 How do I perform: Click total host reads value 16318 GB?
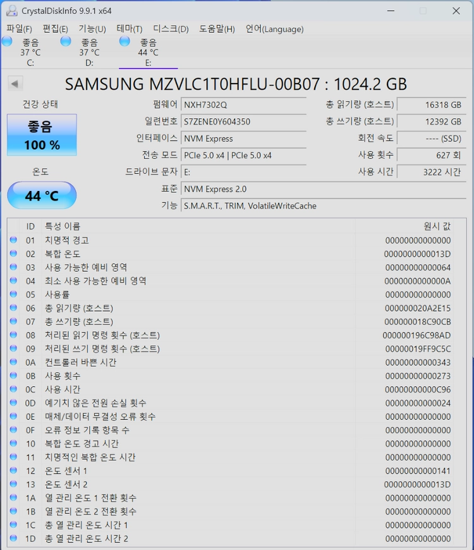tap(432, 104)
